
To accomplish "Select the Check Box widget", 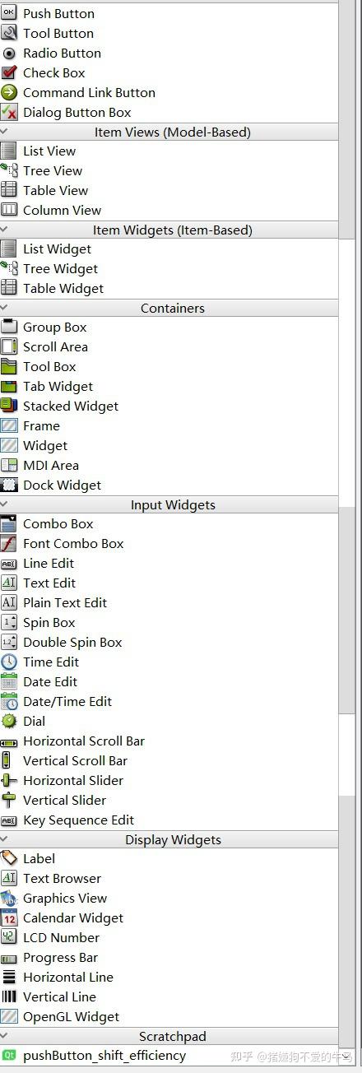I will tap(169, 72).
